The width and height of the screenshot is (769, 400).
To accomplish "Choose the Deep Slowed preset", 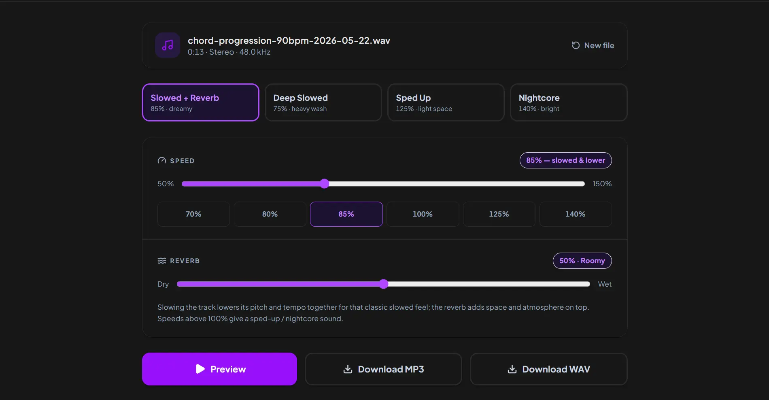I will tap(323, 102).
